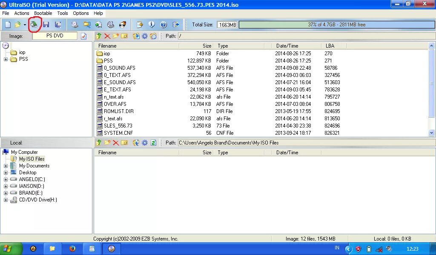Open the Tools menu
The image size is (436, 255).
pyautogui.click(x=63, y=13)
